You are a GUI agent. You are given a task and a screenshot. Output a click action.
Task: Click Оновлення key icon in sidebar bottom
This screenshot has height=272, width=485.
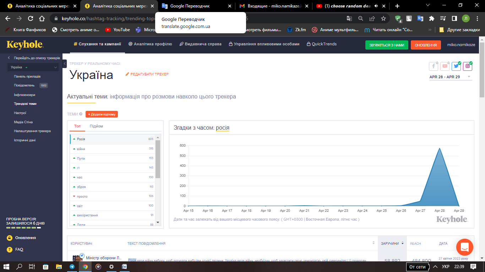point(9,238)
